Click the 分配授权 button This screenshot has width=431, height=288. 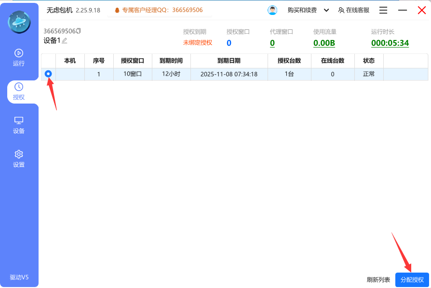(412, 280)
